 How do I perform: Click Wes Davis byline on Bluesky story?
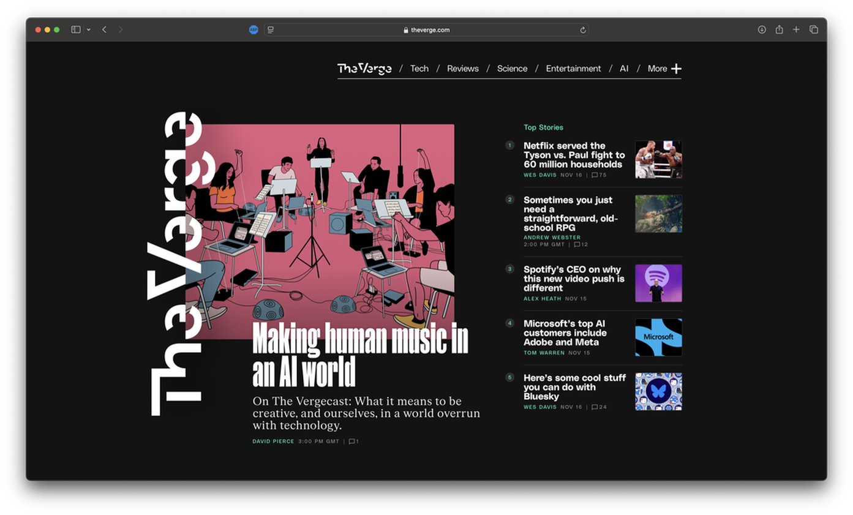tap(539, 407)
